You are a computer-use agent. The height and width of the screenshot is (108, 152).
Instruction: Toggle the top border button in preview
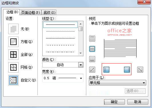pos(92,38)
